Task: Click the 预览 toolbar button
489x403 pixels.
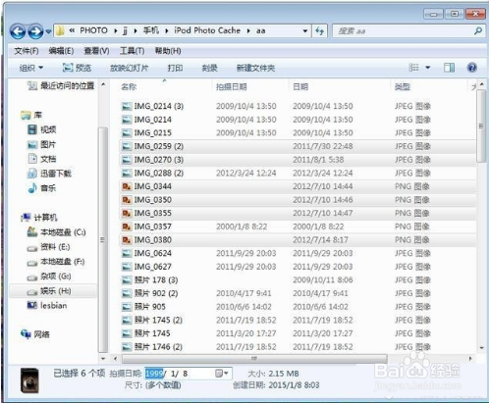Action: point(77,68)
